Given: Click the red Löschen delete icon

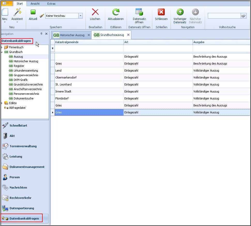Looking at the screenshot, I should [x=95, y=12].
